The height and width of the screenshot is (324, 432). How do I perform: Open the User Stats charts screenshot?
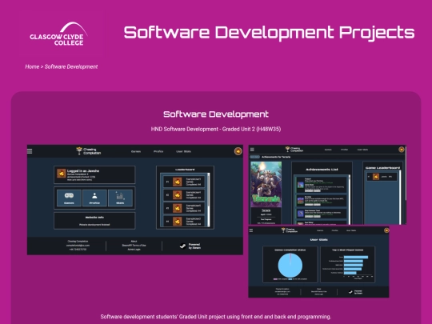click(x=318, y=262)
